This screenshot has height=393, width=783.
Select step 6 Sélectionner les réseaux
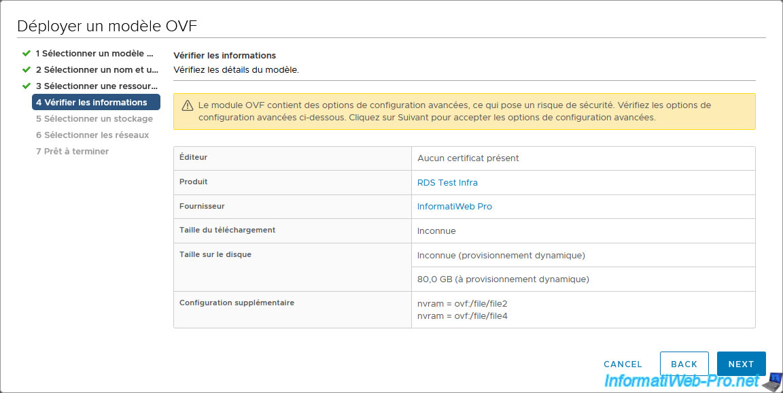pyautogui.click(x=92, y=135)
